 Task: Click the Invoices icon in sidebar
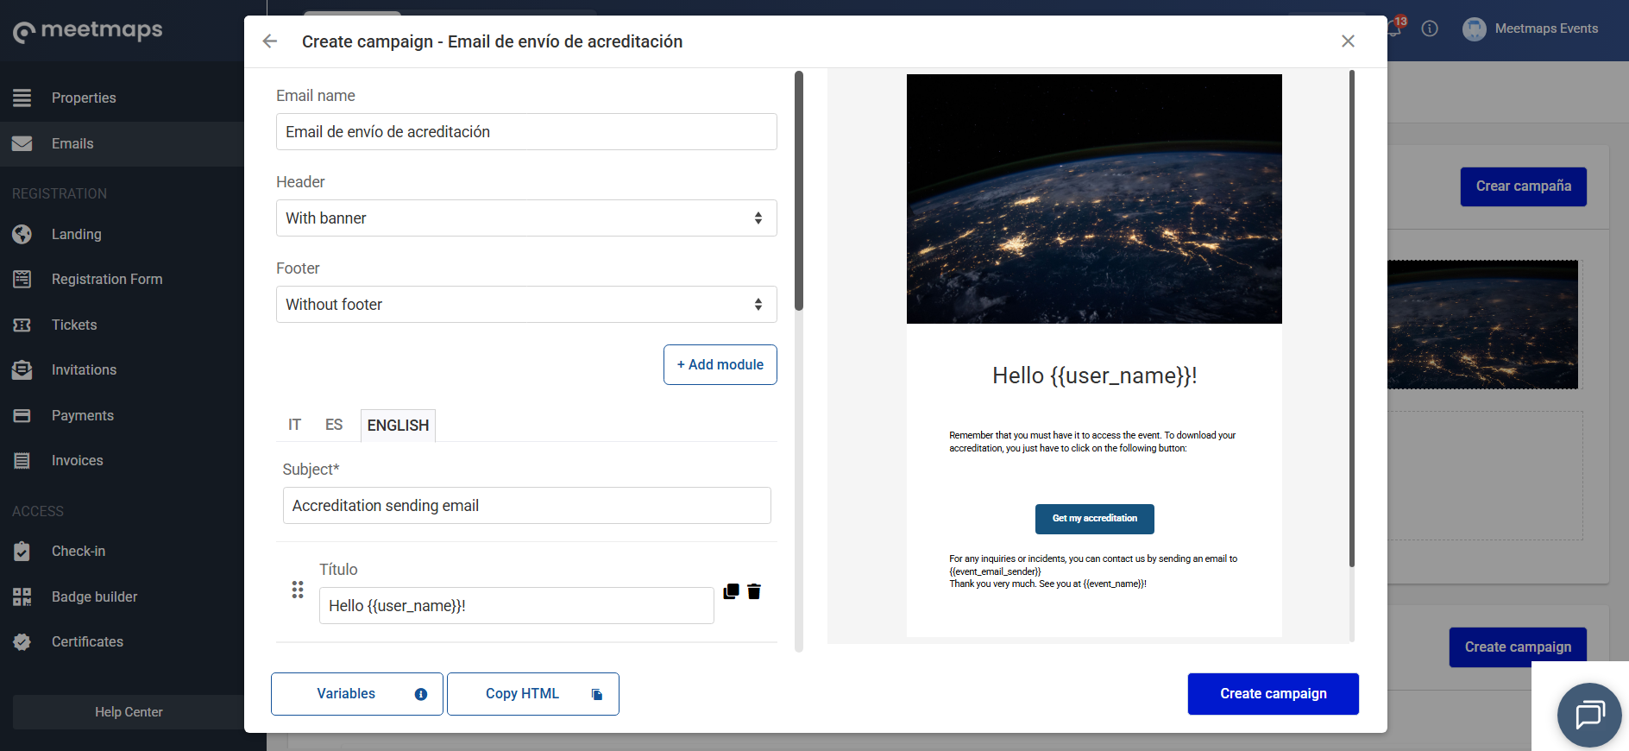click(x=22, y=460)
